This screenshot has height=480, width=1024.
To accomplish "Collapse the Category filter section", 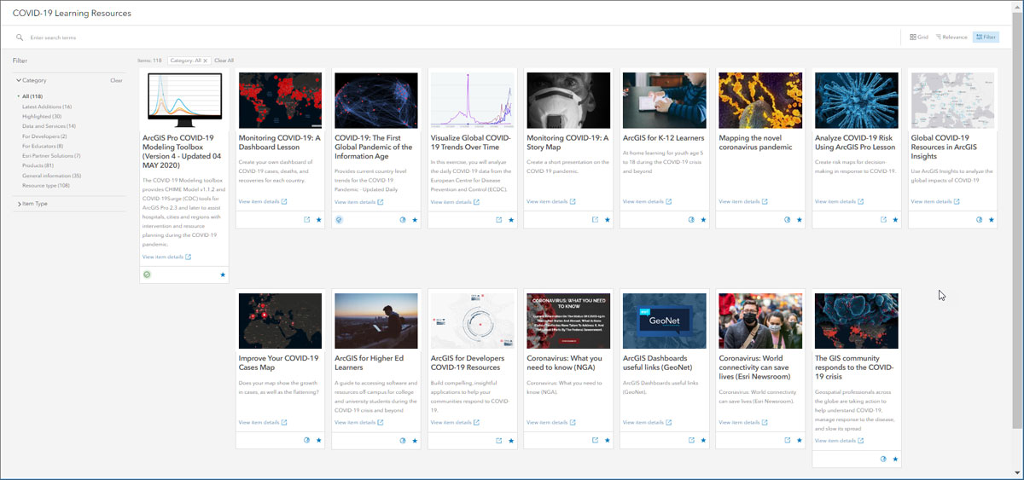I will click(32, 80).
